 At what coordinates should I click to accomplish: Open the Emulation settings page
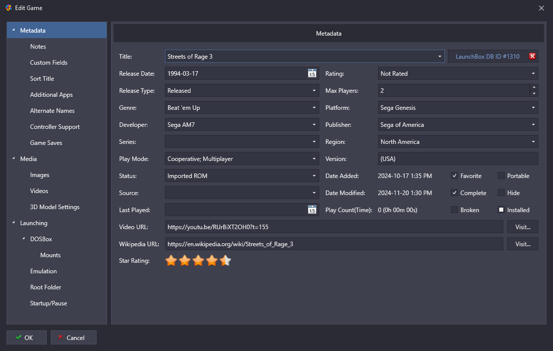(43, 271)
